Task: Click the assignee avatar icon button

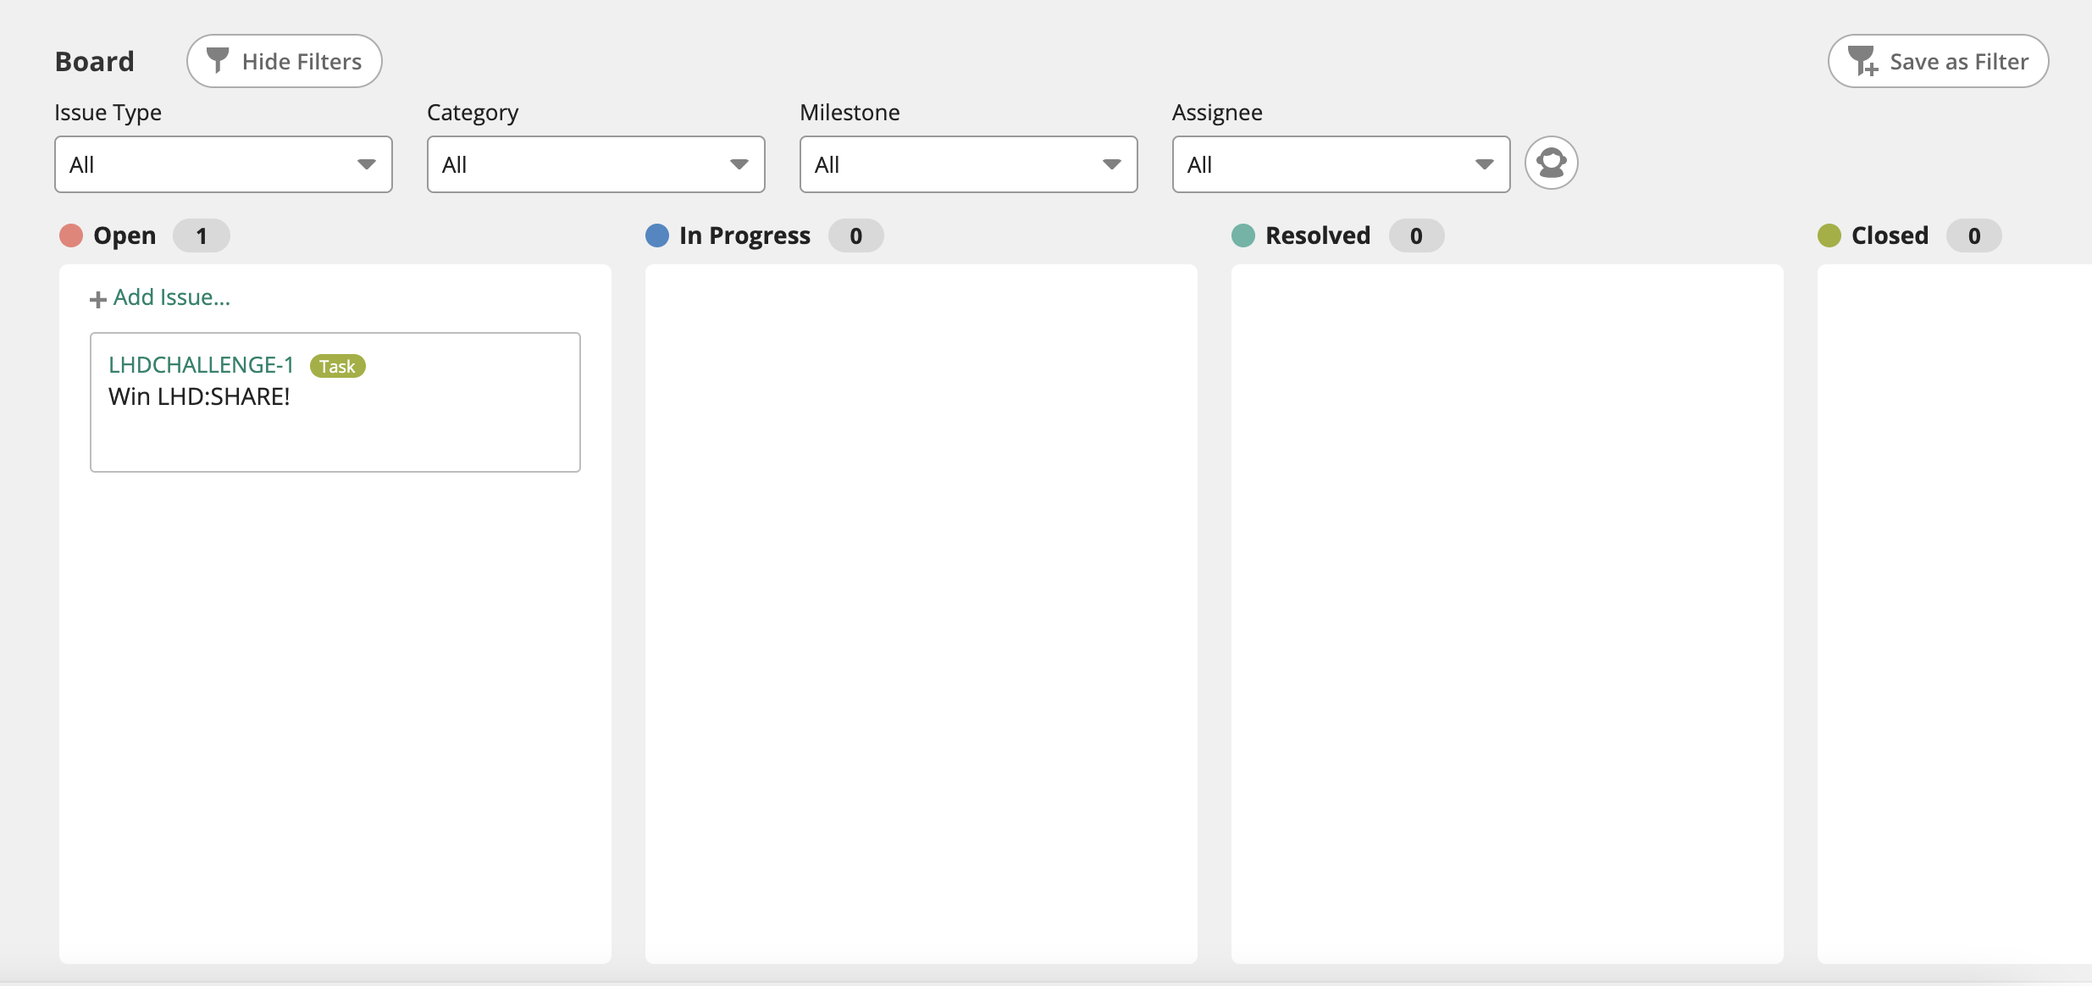Action: 1551,163
